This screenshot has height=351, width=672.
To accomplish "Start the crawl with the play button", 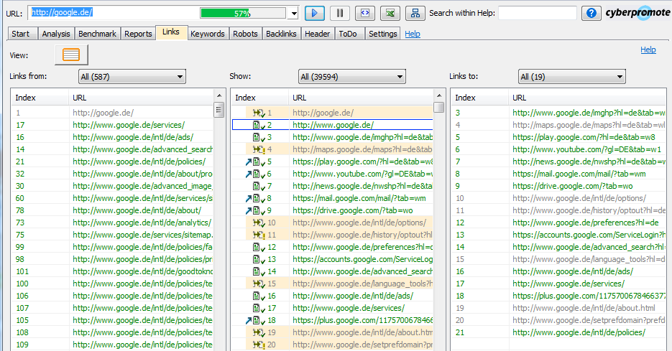I will (x=315, y=13).
